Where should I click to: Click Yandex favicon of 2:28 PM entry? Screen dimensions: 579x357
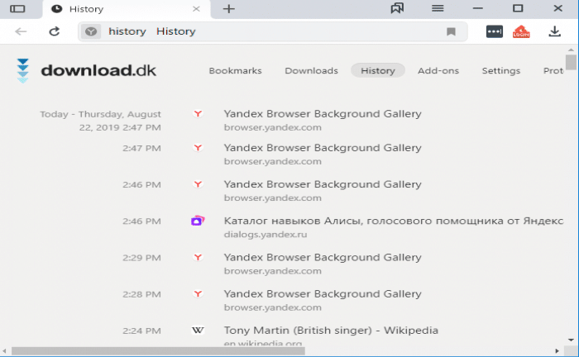click(198, 293)
